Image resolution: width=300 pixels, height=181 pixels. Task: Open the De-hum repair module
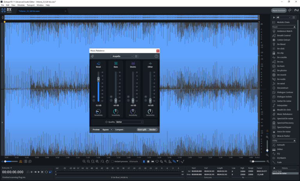click(280, 66)
